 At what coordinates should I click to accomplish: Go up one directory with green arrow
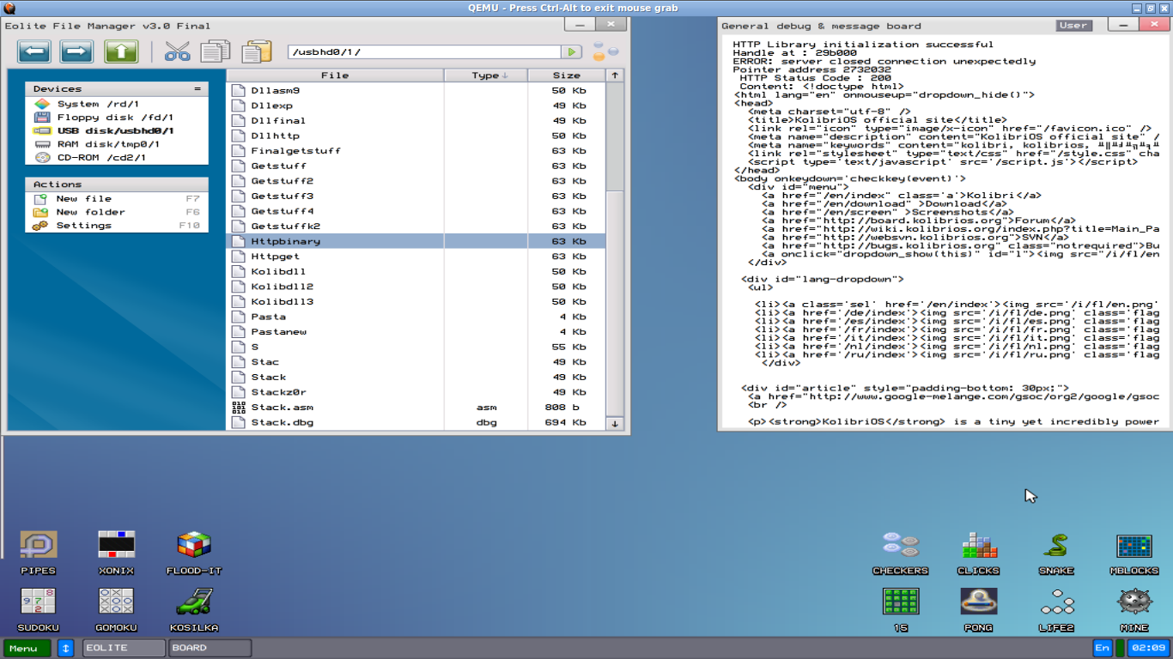tap(121, 52)
